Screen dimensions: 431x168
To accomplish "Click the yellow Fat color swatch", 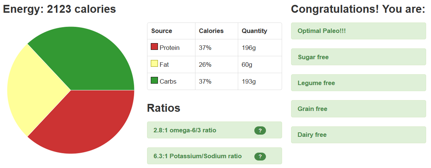I will pos(154,63).
